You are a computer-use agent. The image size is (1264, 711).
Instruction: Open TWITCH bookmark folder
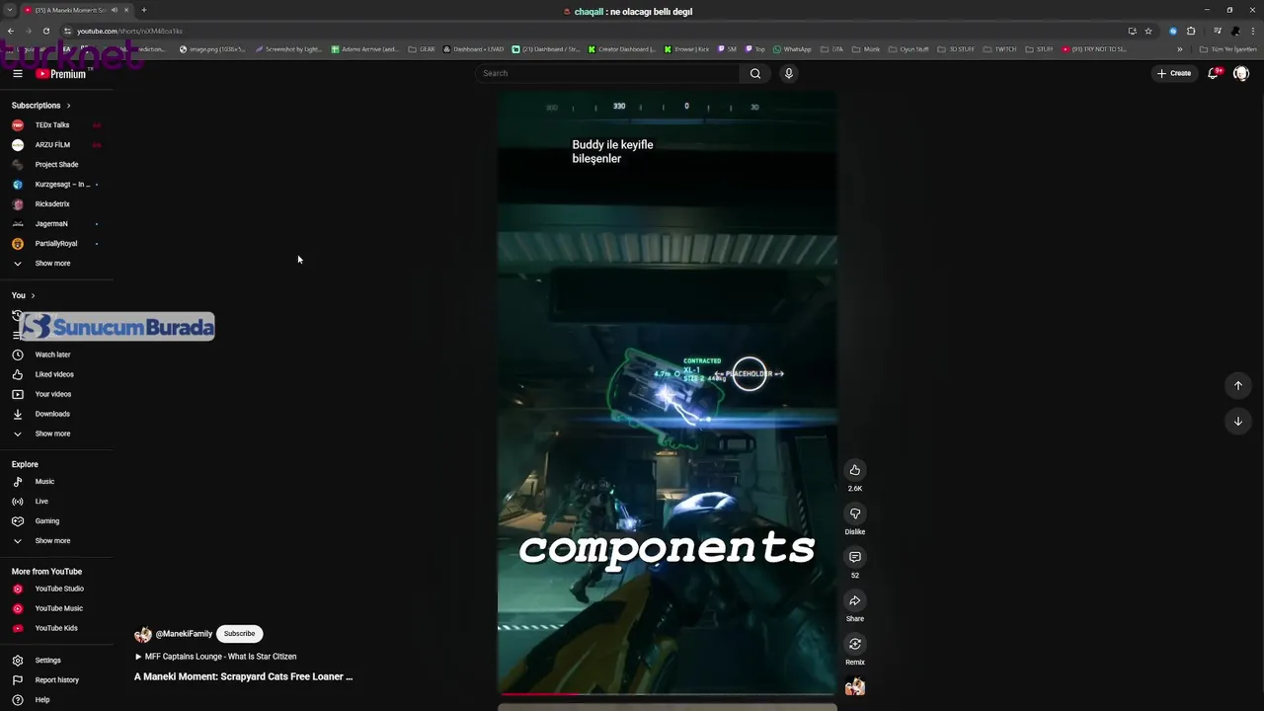coord(999,49)
